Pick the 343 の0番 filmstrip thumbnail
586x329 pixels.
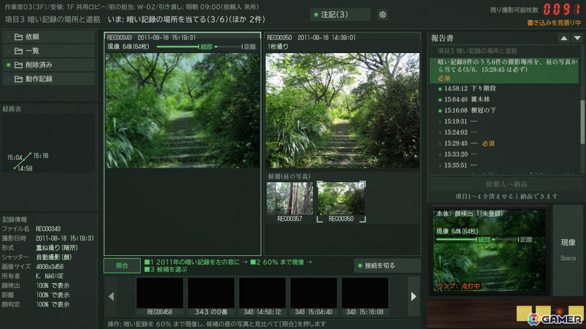coord(211,296)
